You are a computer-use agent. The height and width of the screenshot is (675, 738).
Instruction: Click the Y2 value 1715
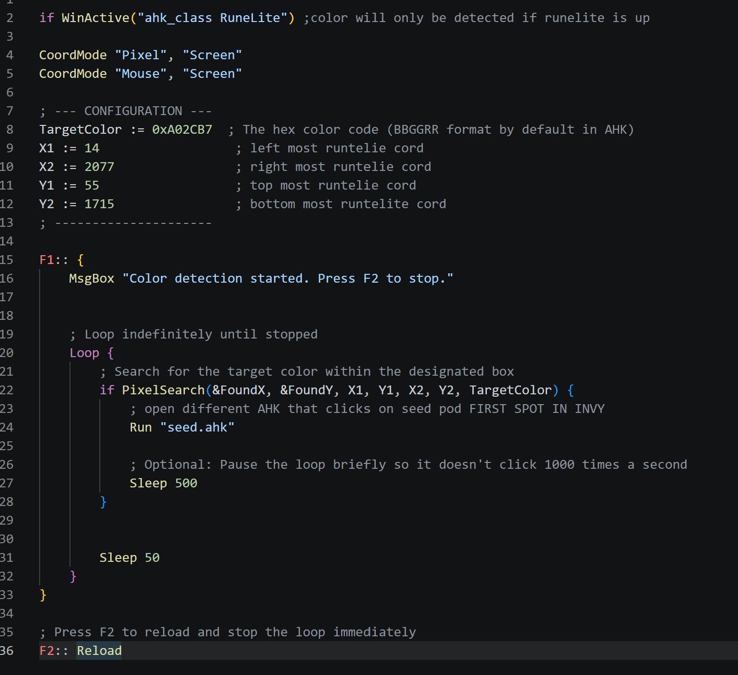pyautogui.click(x=99, y=204)
